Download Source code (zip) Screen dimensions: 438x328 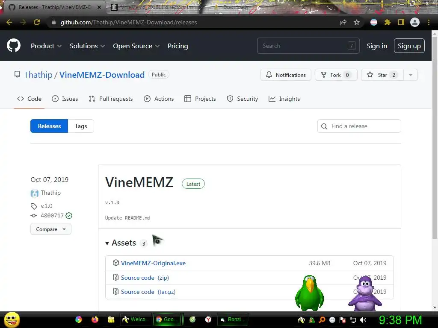145,278
